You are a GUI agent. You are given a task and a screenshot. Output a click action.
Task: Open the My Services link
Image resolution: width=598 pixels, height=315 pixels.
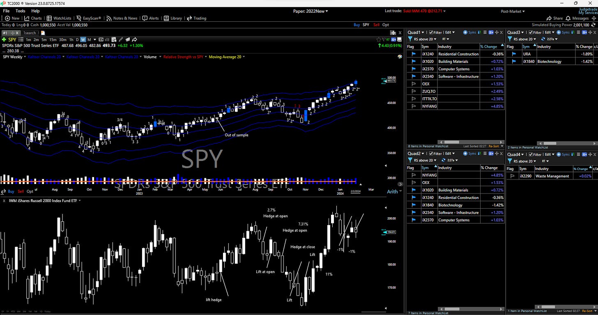click(587, 13)
